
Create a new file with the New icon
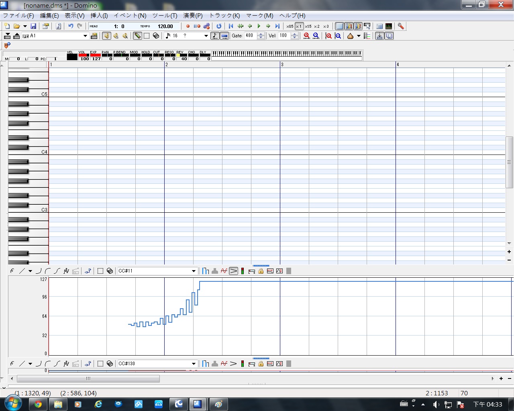(7, 26)
